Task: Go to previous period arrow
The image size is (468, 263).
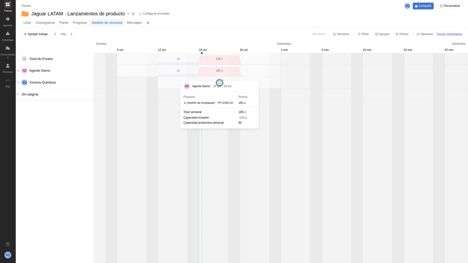Action: 55,34
